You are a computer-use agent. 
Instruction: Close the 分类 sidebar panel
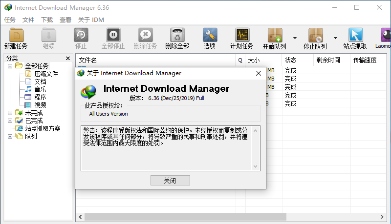coord(68,58)
